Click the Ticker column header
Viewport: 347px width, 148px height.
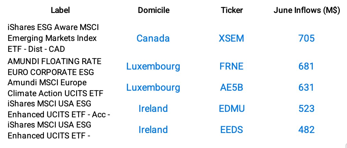click(231, 10)
